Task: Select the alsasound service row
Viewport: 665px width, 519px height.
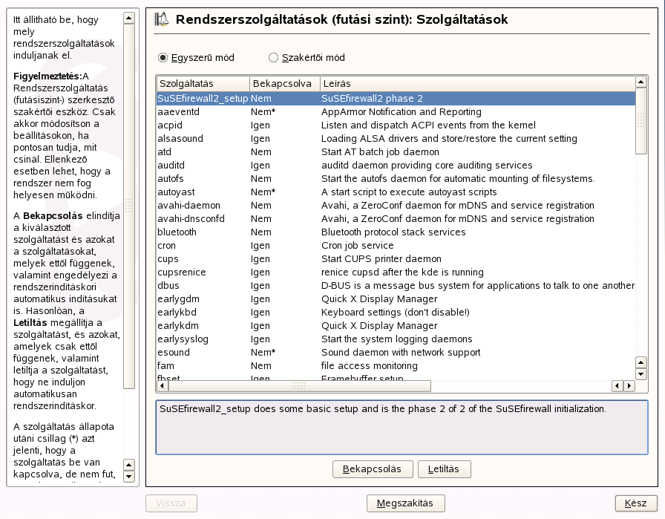Action: click(x=396, y=139)
